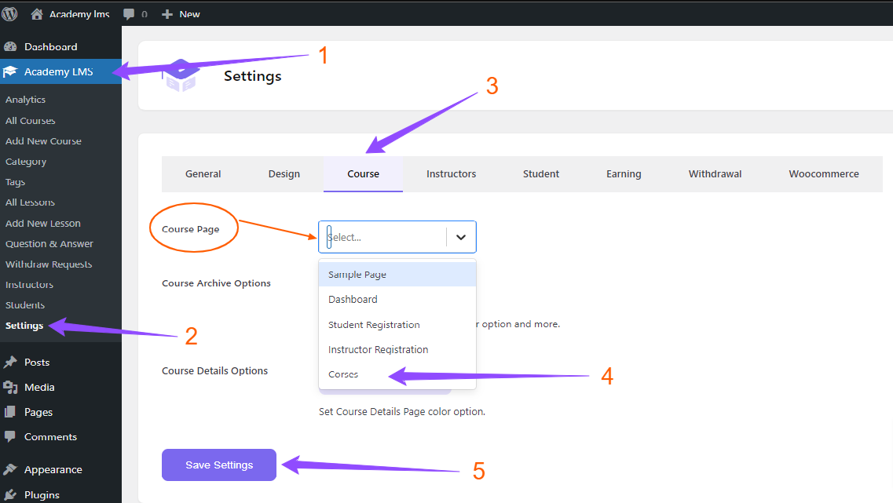893x503 pixels.
Task: Open the Woocommerce tab
Action: click(824, 174)
